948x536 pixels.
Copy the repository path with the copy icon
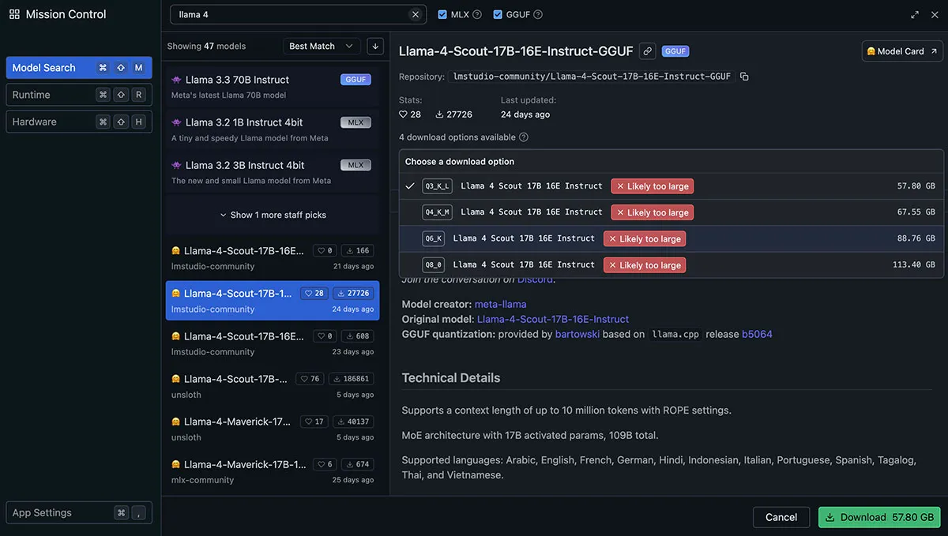(744, 77)
